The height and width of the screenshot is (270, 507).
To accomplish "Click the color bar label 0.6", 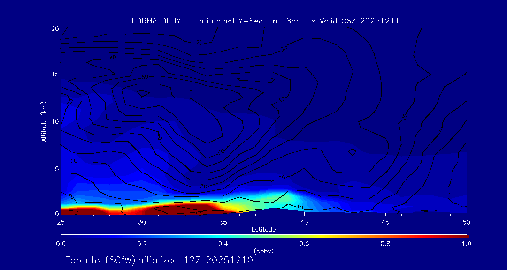I will coord(304,244).
